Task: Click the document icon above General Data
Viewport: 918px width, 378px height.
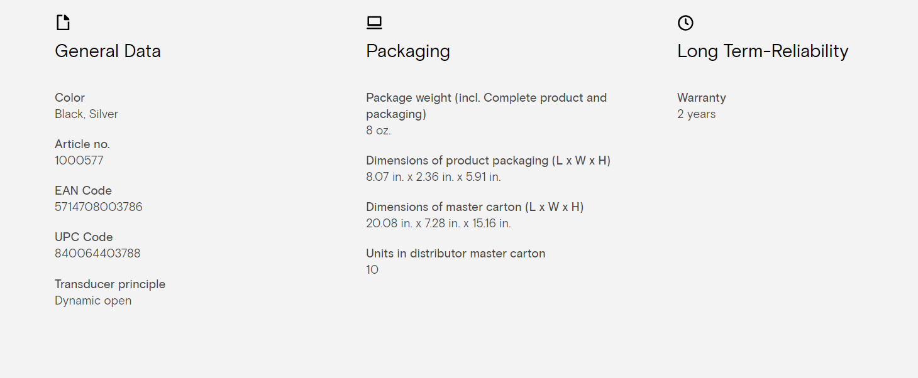Action: pos(63,23)
